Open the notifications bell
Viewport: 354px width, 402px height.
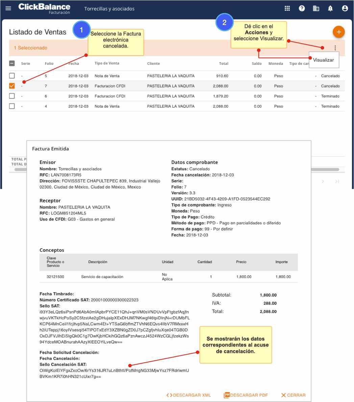(330, 8)
